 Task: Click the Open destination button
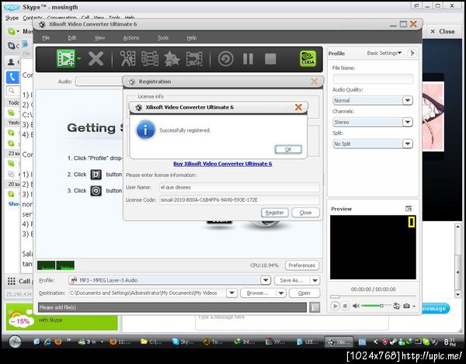[x=304, y=293]
